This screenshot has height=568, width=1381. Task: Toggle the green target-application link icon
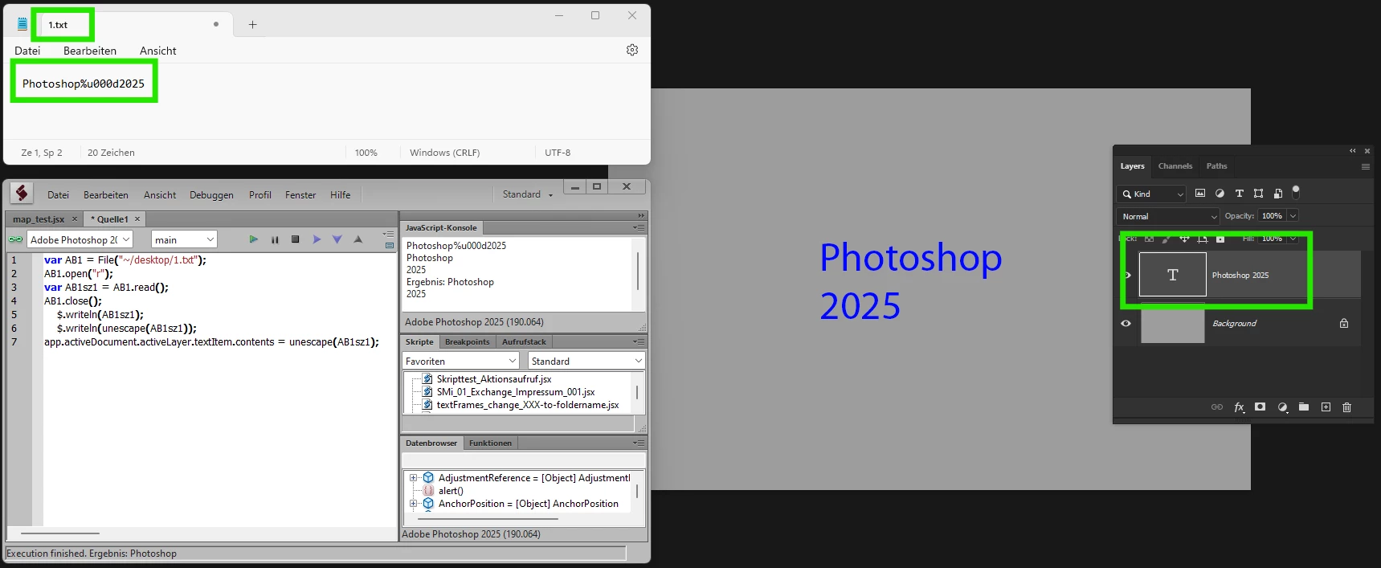15,239
